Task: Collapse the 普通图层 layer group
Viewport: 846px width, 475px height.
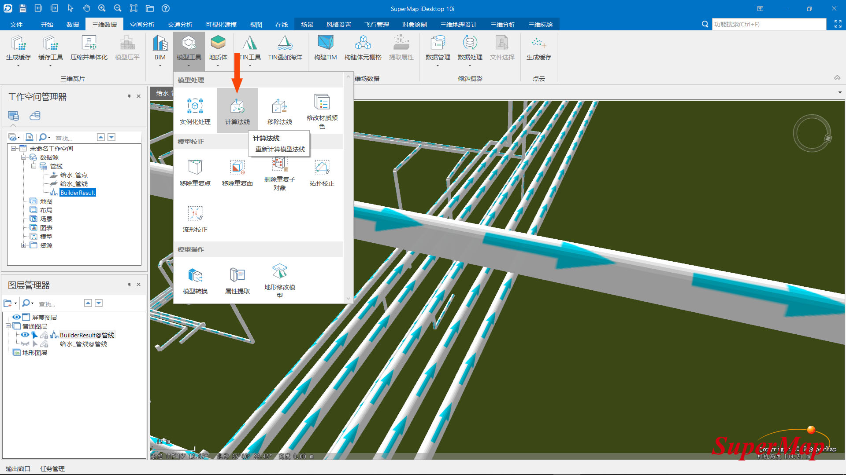Action: click(x=8, y=326)
